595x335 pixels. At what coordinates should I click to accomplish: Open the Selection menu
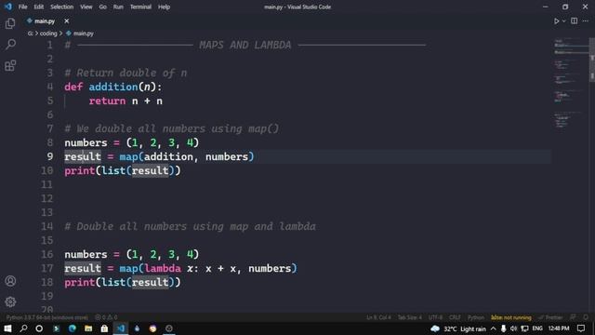(62, 7)
